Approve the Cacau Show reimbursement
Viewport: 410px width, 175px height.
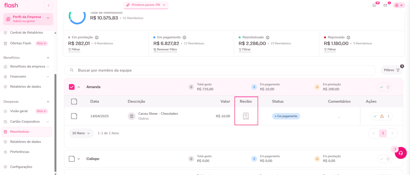point(375,116)
